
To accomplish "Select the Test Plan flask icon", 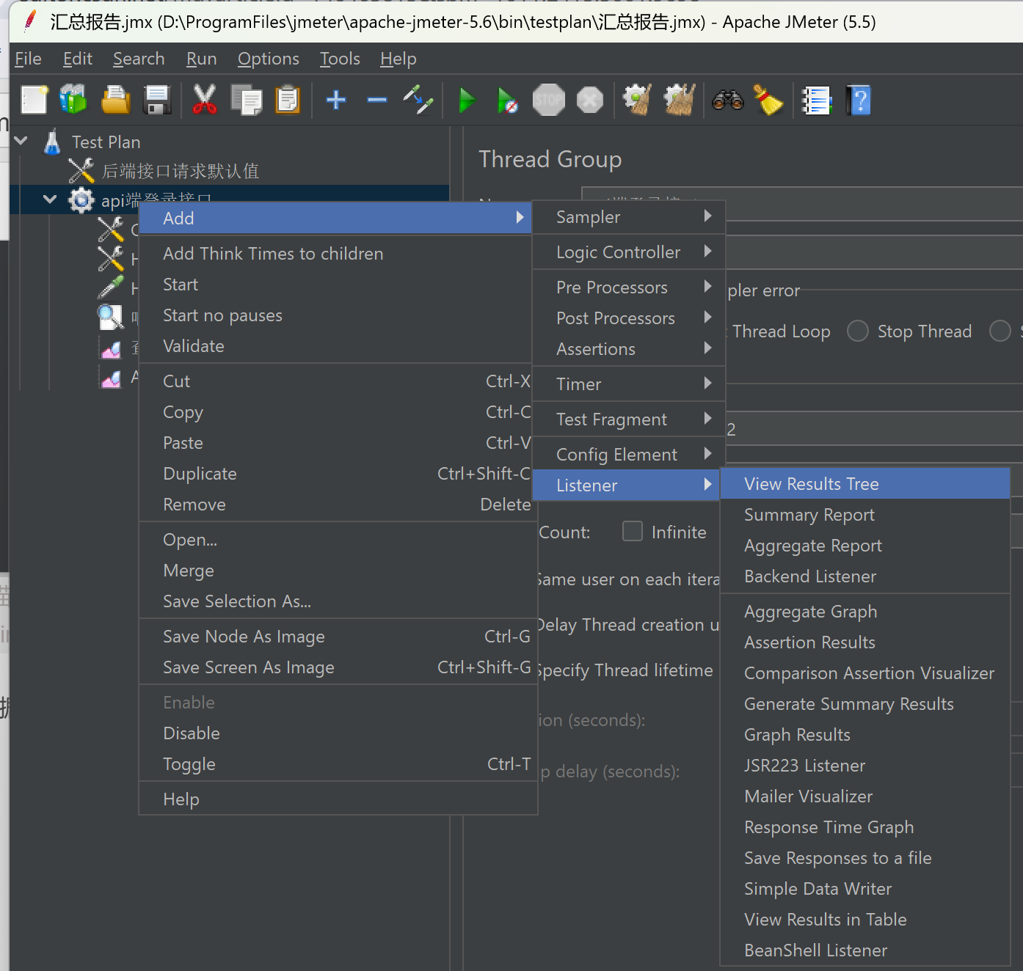I will 52,142.
